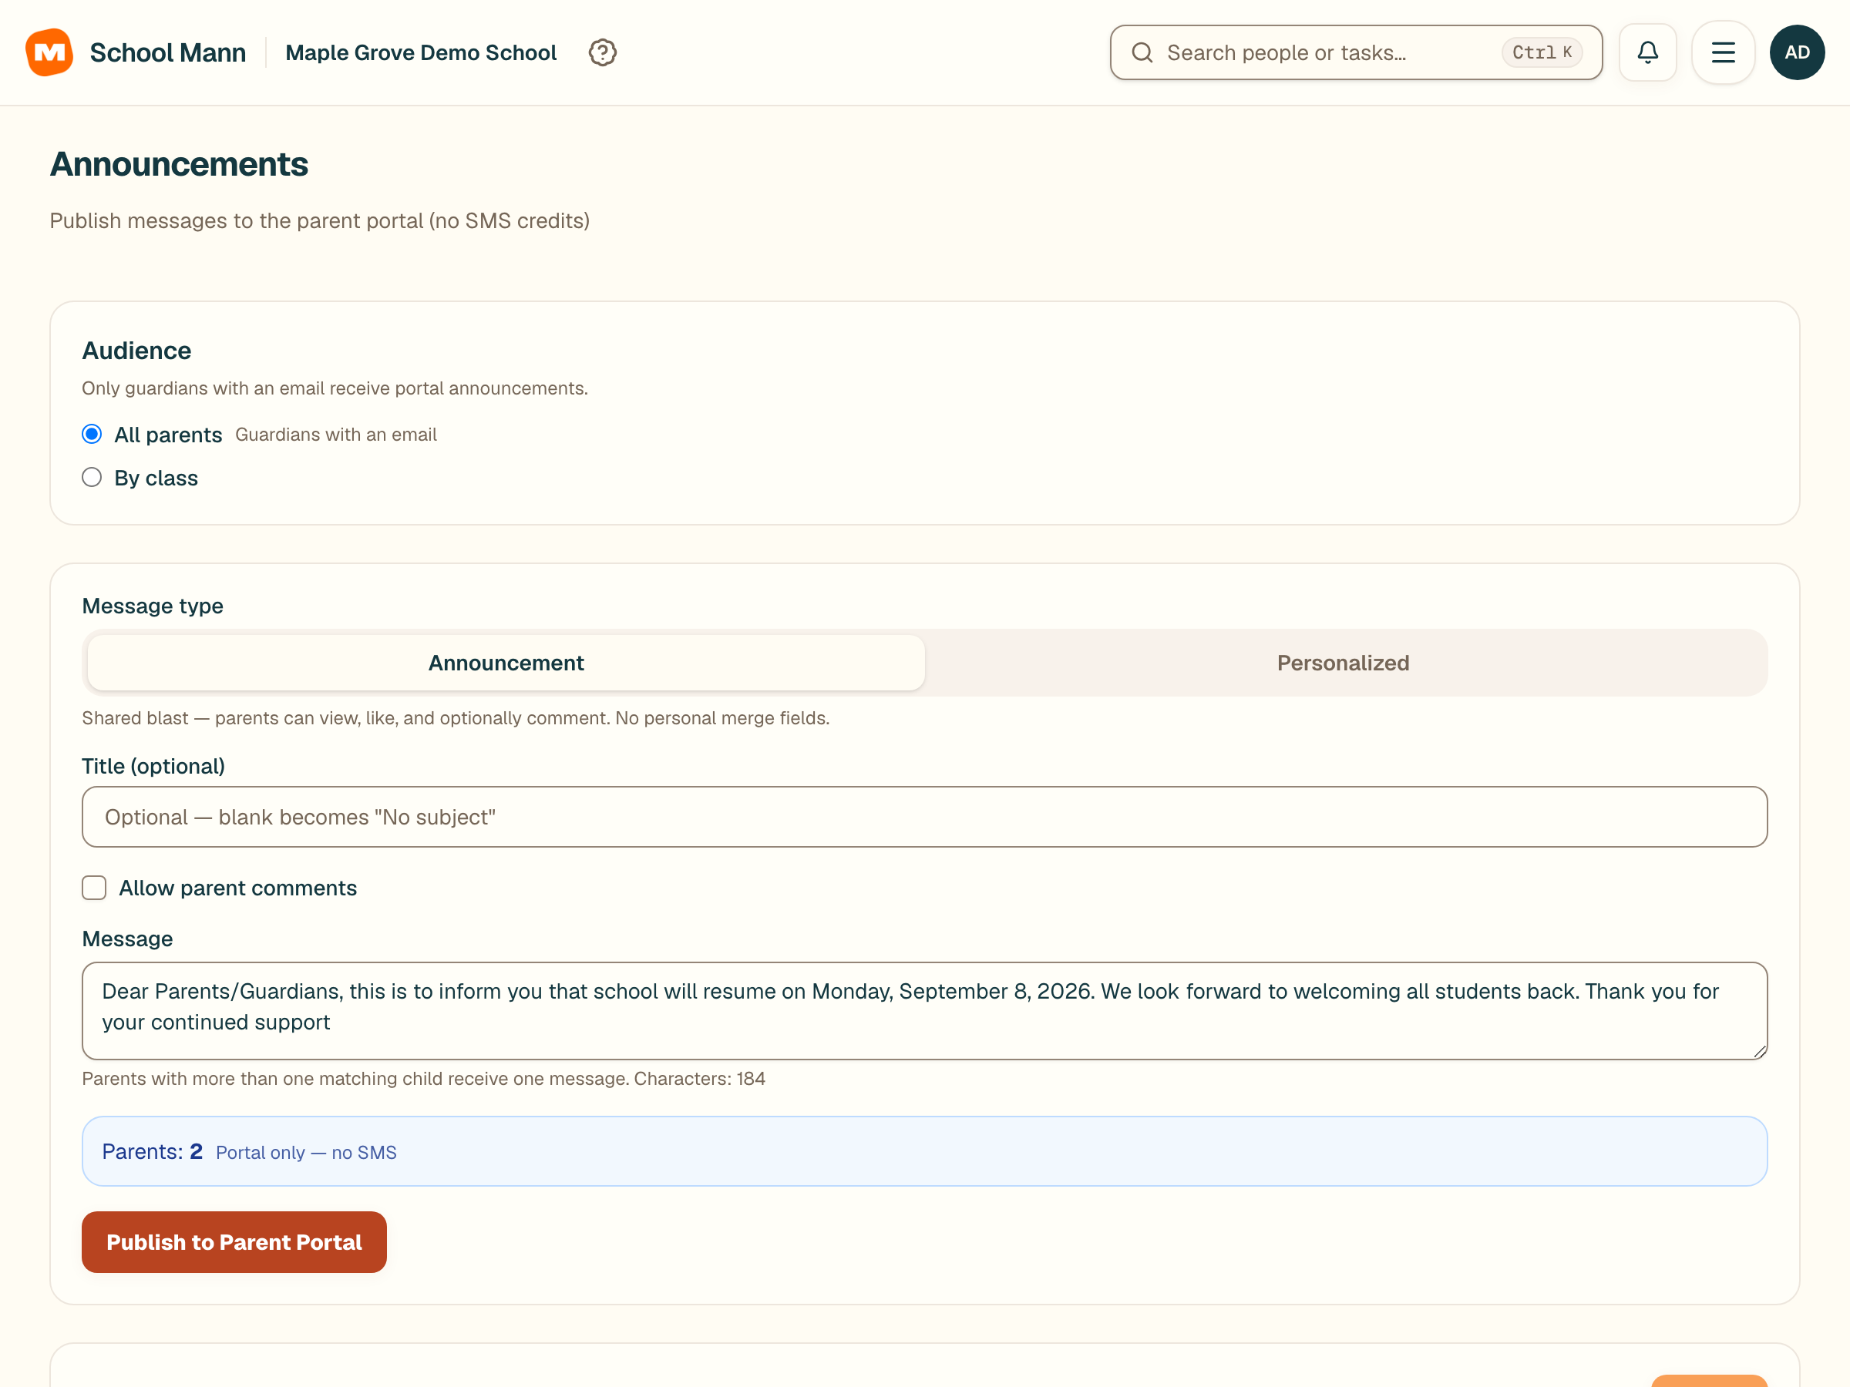This screenshot has height=1387, width=1850.
Task: Click Maple Grove Demo School name
Action: (x=421, y=52)
